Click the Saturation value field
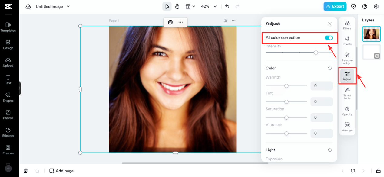 click(322, 117)
